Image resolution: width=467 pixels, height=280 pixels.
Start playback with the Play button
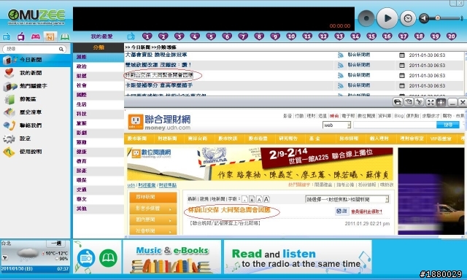tap(387, 18)
